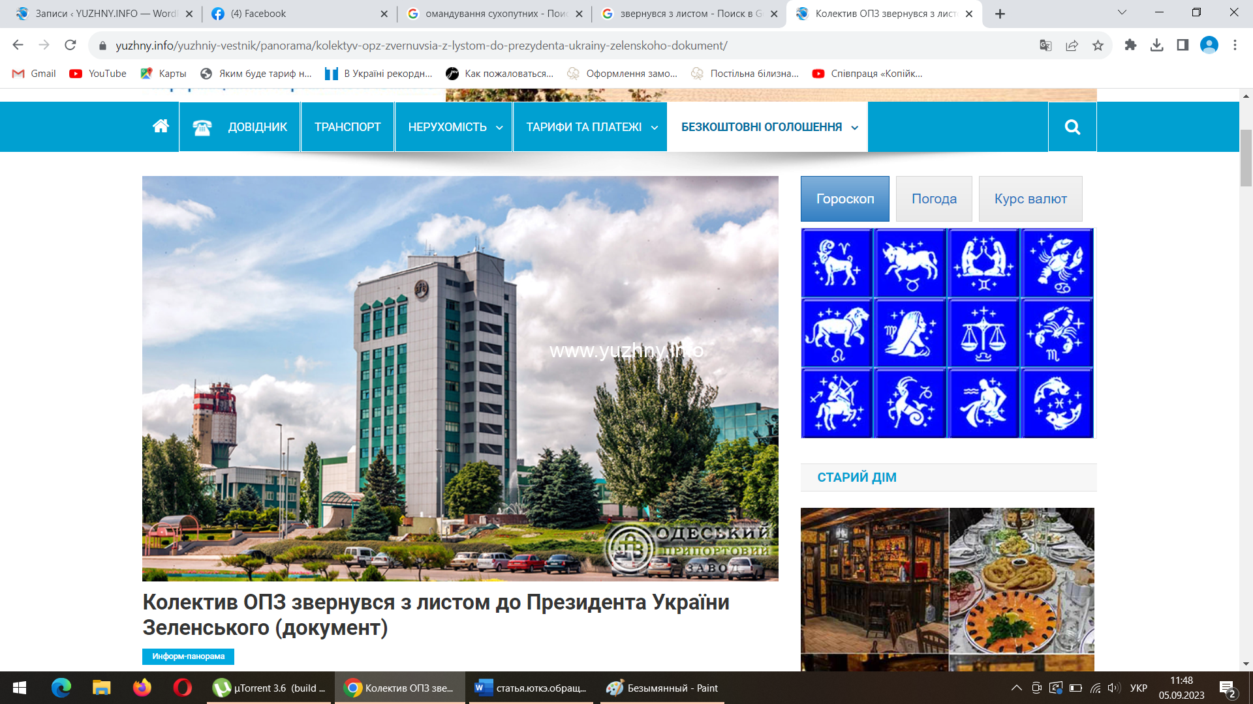
Task: Open the Windows Start menu
Action: (x=20, y=688)
